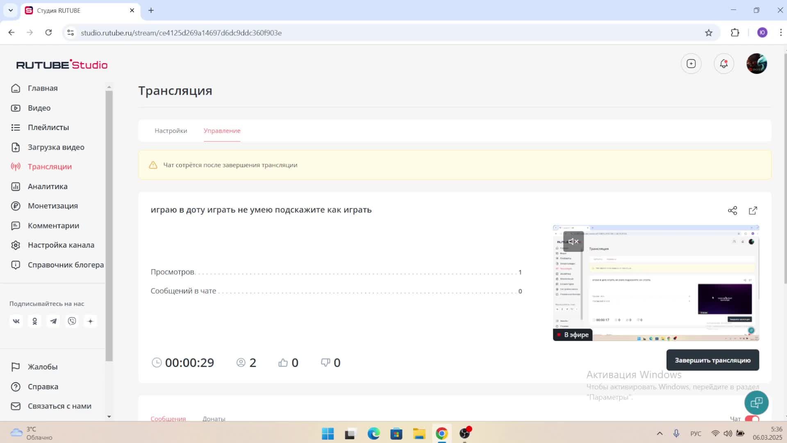Open the Telegram social link icon
The height and width of the screenshot is (443, 787).
tap(53, 321)
